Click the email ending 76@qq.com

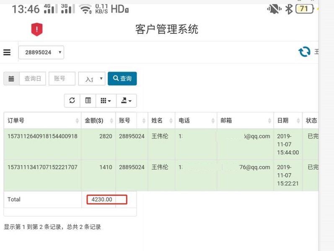click(254, 167)
